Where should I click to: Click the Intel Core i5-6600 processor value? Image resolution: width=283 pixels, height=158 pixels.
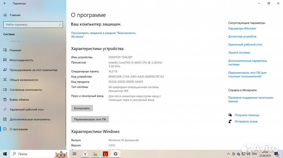click(x=135, y=64)
